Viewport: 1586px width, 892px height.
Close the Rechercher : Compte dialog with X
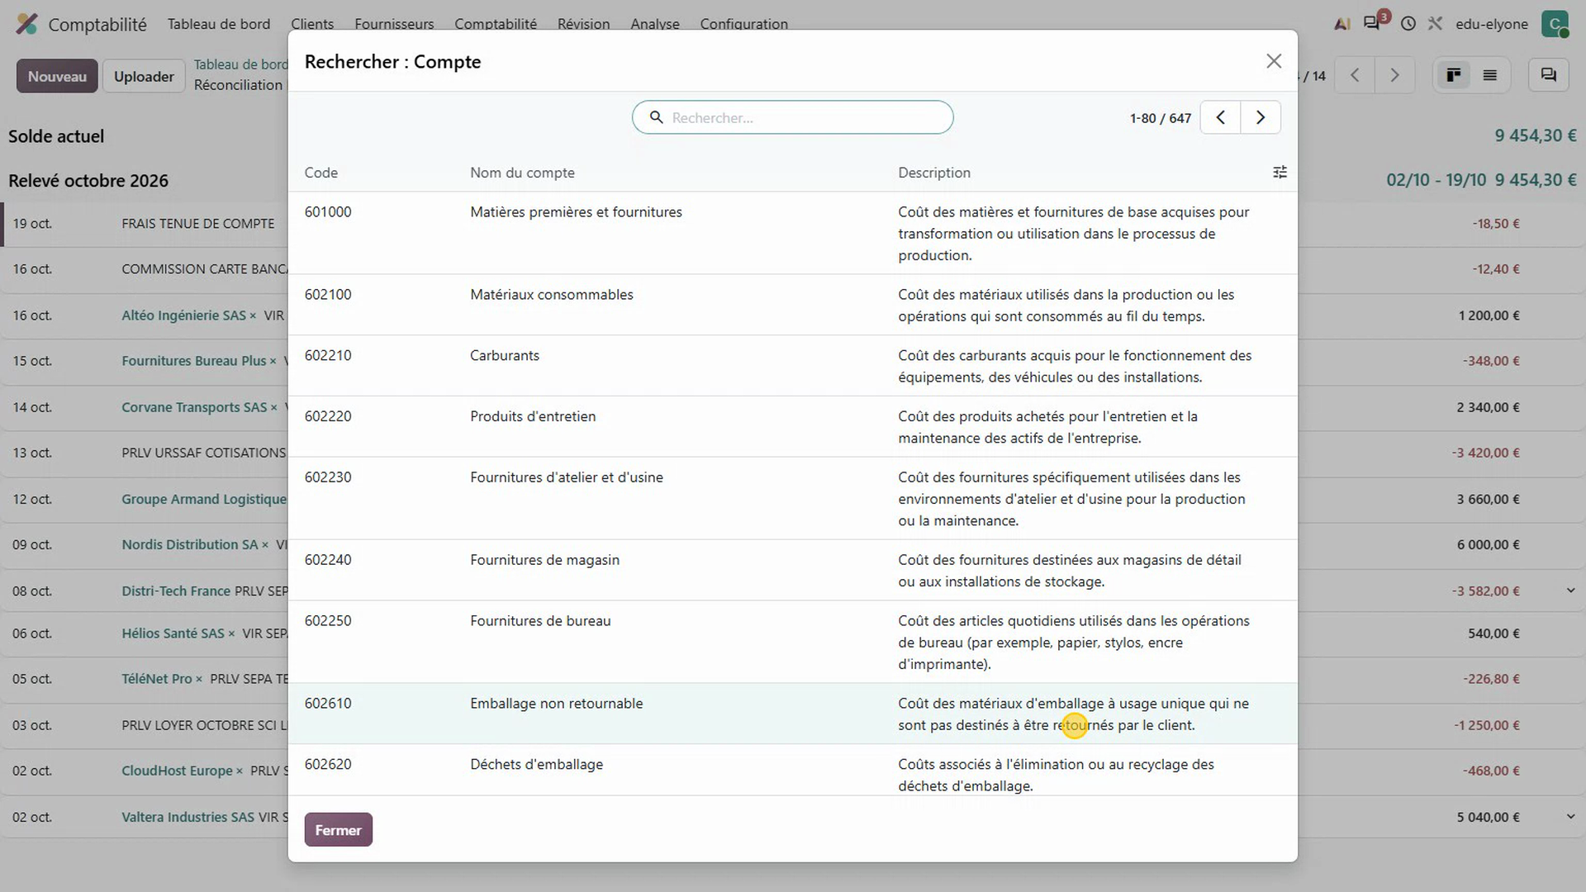coord(1274,61)
